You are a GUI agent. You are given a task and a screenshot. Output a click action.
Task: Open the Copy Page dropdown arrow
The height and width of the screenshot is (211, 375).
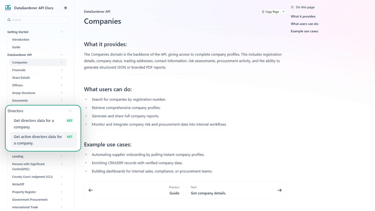[283, 12]
